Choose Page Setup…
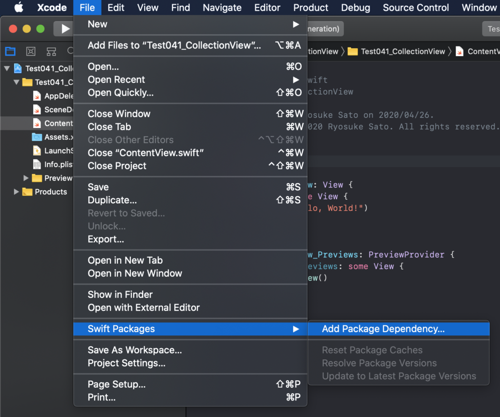 [x=190, y=384]
